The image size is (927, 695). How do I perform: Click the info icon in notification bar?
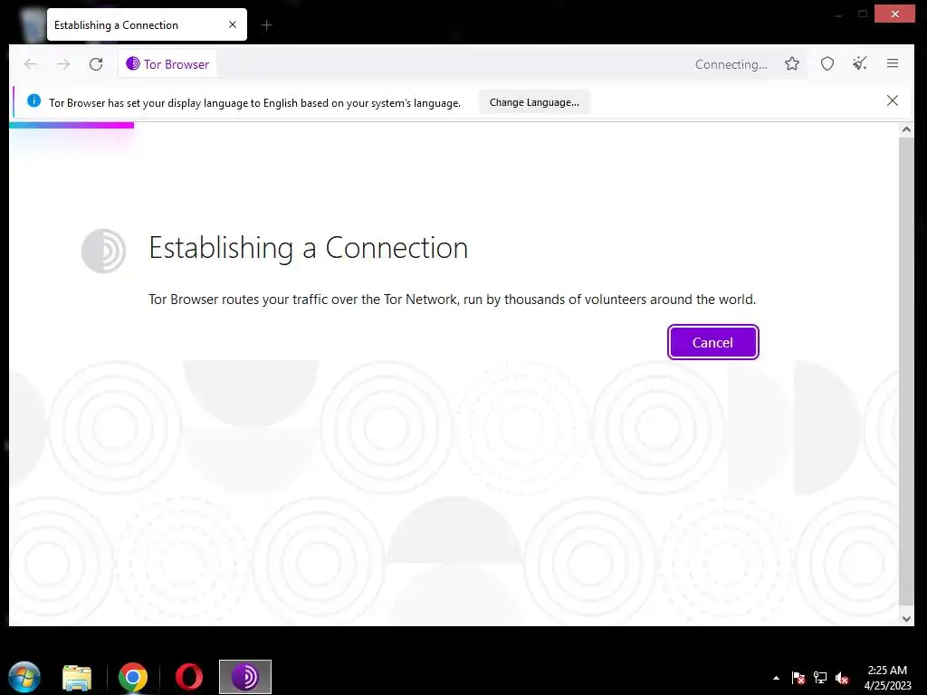(33, 100)
